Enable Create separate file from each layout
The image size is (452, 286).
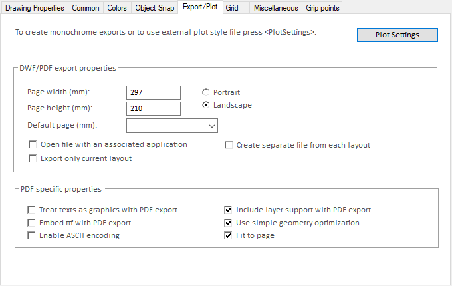(x=229, y=145)
